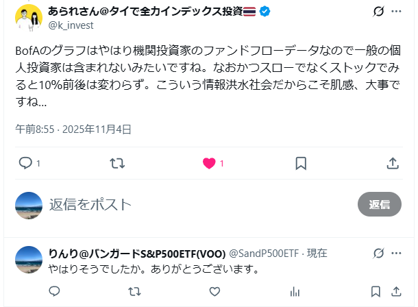This screenshot has width=418, height=307.
Task: Open Grok icon on main post
Action: coord(378,11)
